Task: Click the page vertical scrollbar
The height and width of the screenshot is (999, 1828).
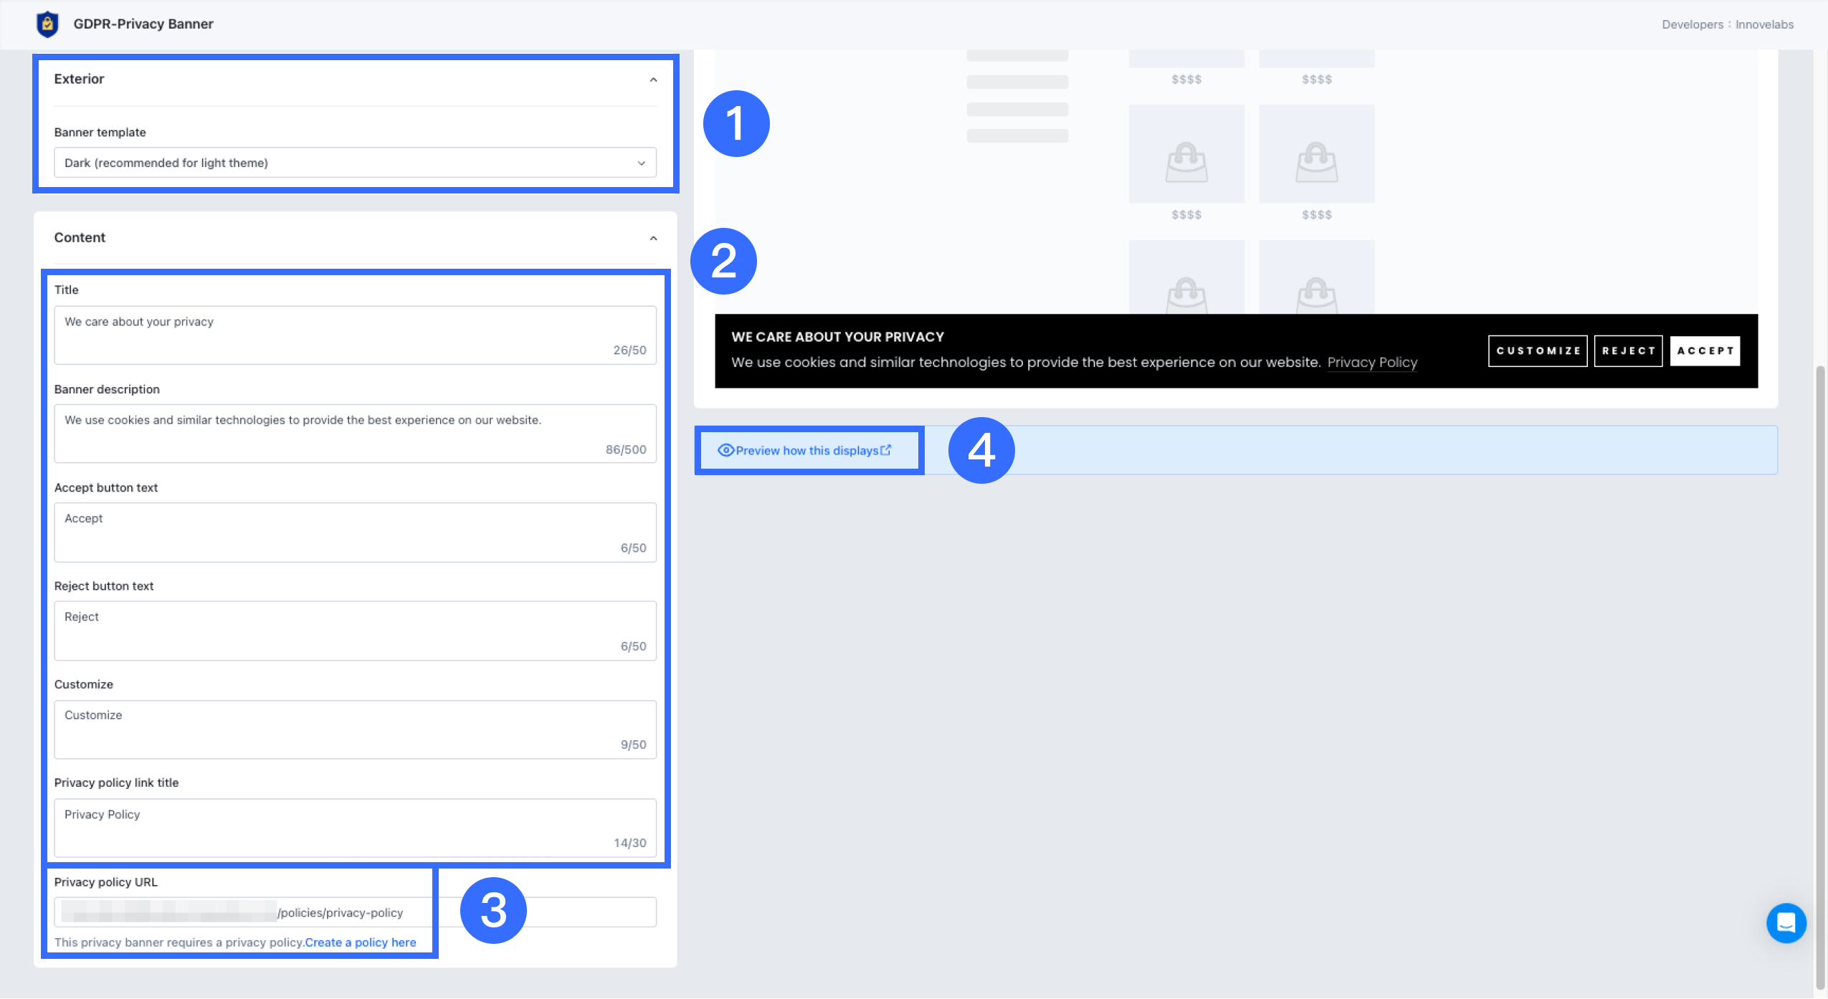Action: pos(1819,645)
